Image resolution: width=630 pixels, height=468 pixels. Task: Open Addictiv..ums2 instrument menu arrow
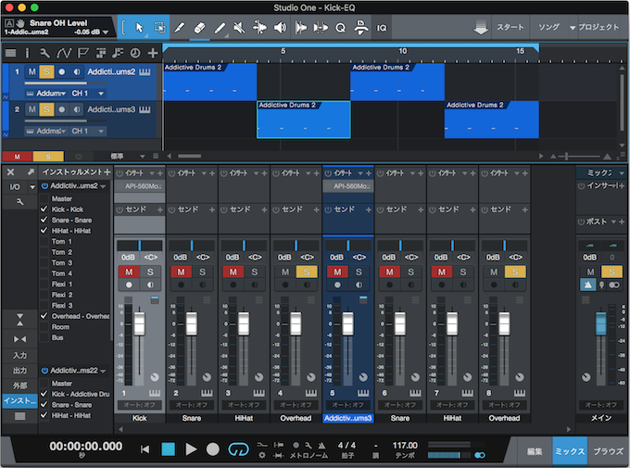click(103, 186)
